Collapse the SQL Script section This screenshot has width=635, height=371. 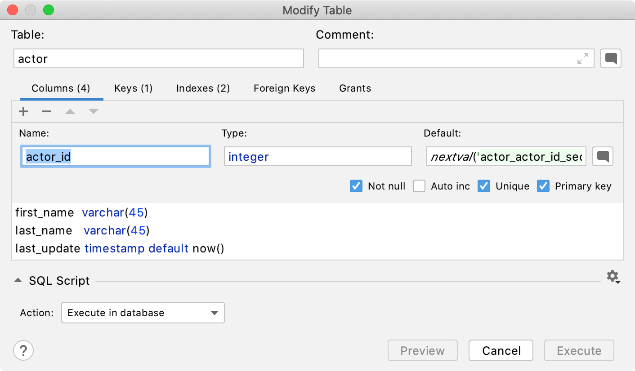18,280
